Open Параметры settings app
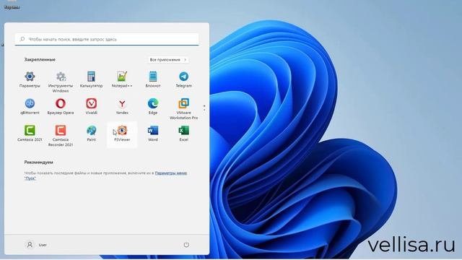This screenshot has width=462, height=260. (x=30, y=79)
